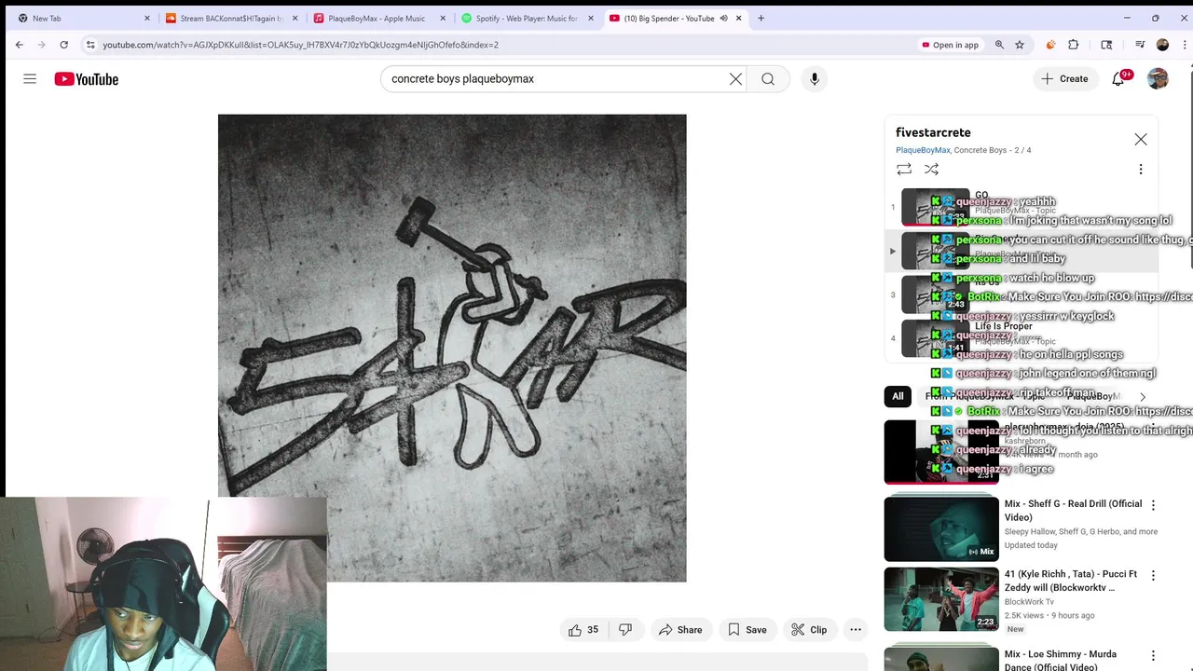Screen dimensions: 1193x671
Task: Open the YouTube Create menu
Action: click(1064, 79)
